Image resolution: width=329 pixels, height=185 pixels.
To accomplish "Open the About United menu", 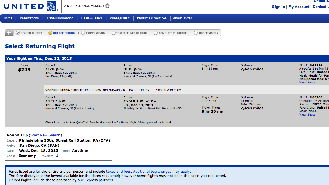I will pos(183,18).
